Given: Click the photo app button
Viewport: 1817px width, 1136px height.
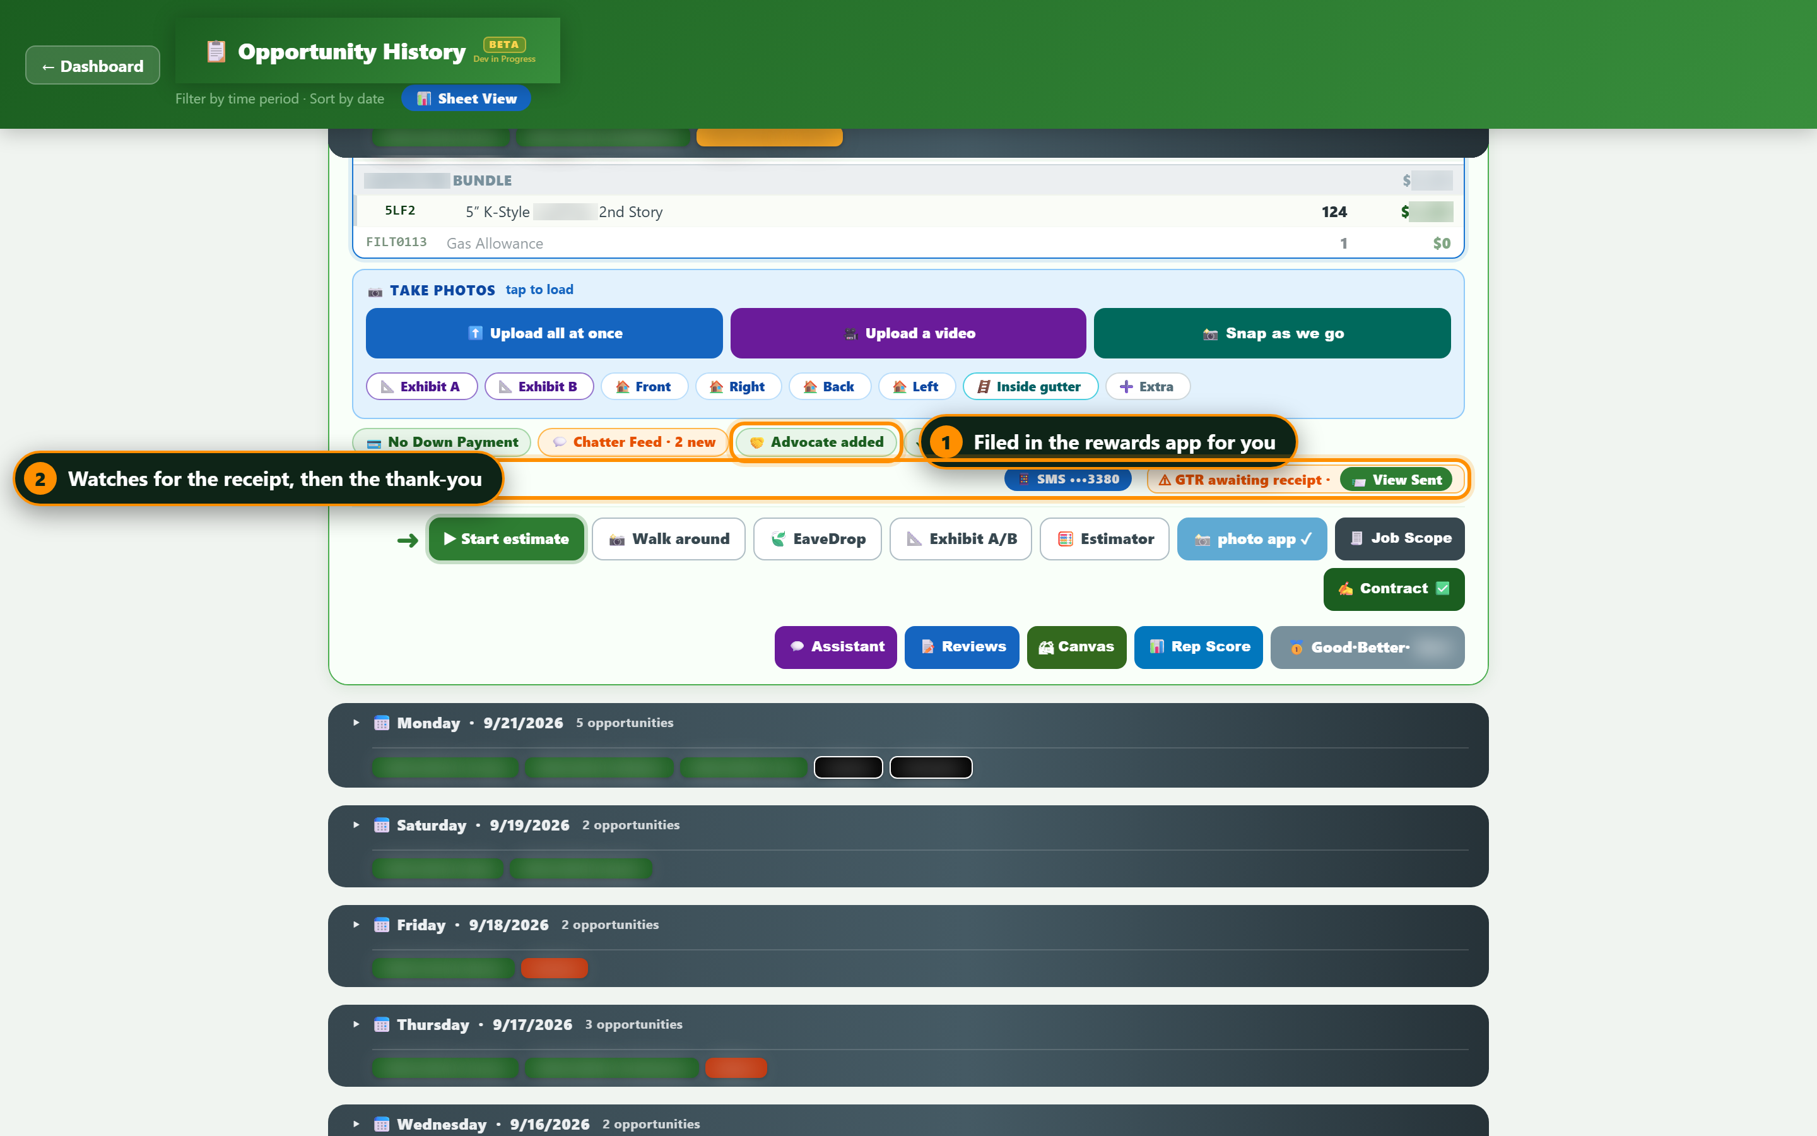Looking at the screenshot, I should tap(1252, 539).
